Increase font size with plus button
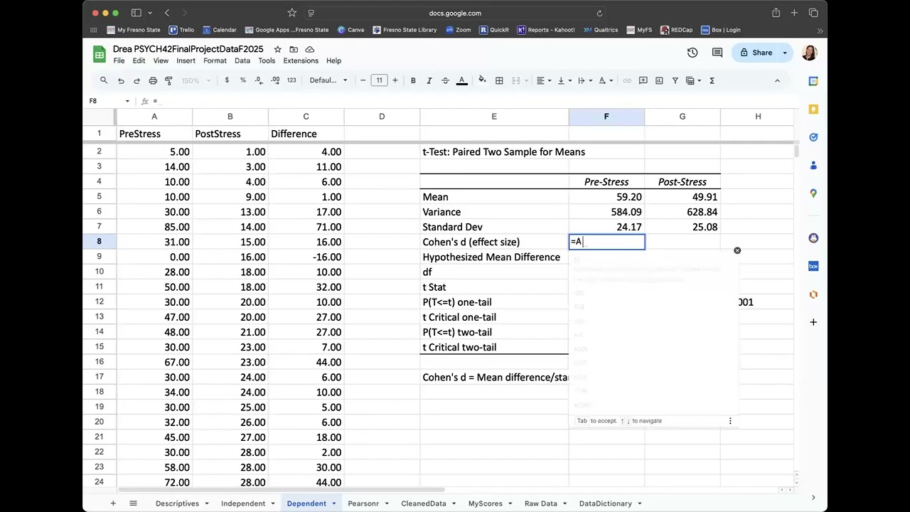 [395, 80]
